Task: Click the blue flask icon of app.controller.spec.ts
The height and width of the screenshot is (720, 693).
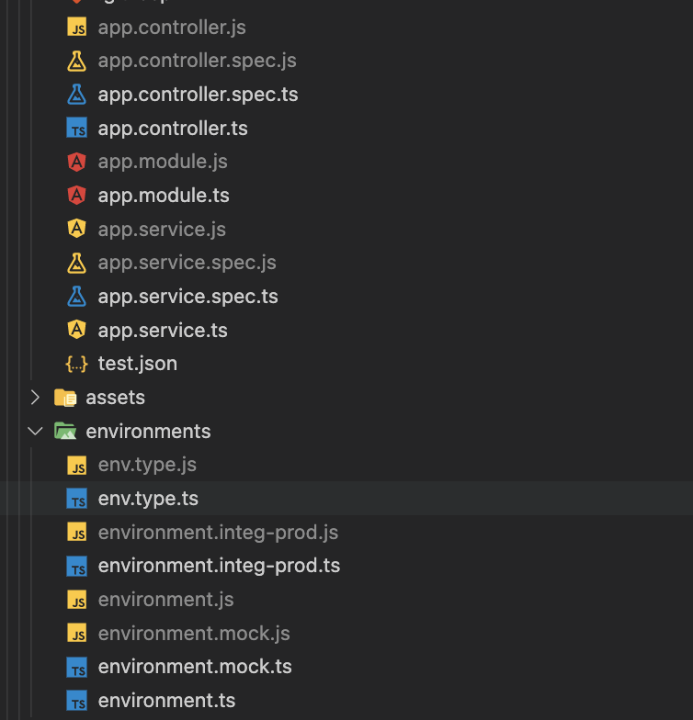Action: coord(77,95)
